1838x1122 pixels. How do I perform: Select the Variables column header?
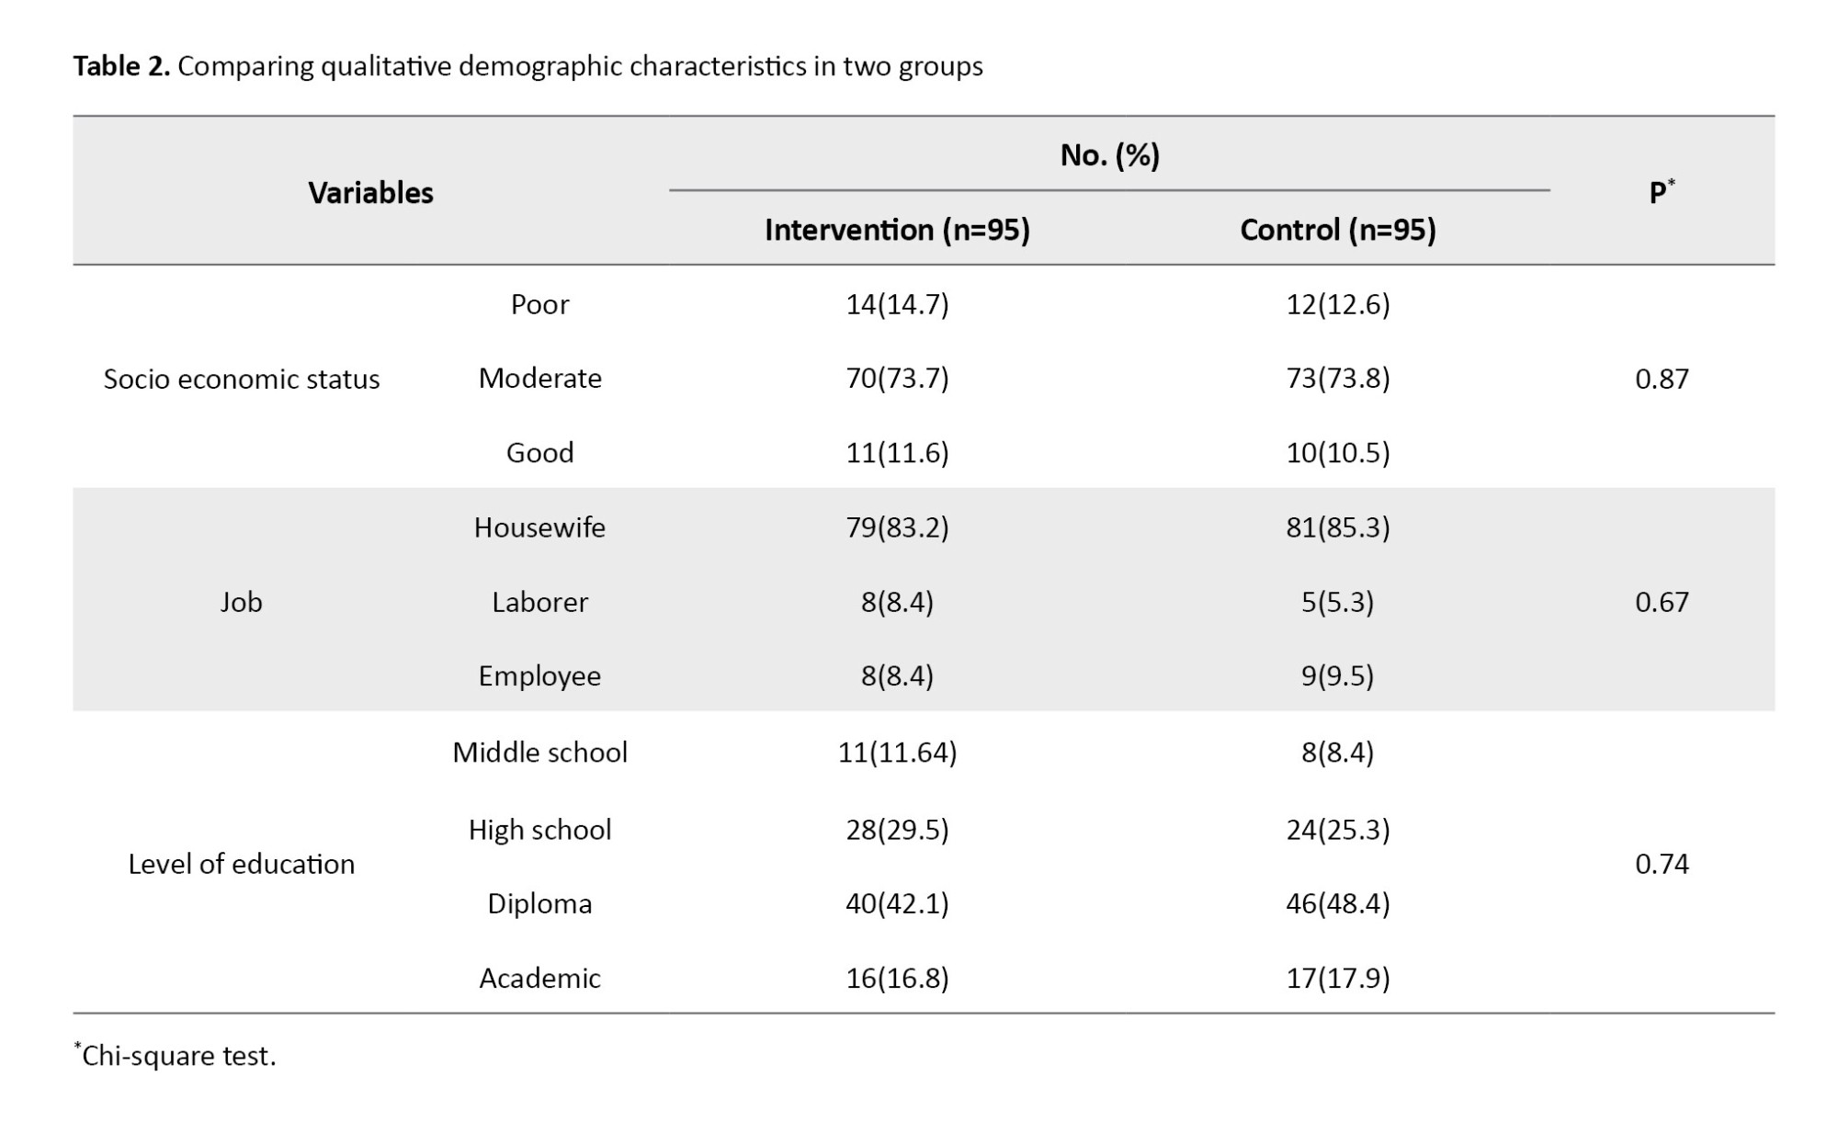click(x=370, y=192)
